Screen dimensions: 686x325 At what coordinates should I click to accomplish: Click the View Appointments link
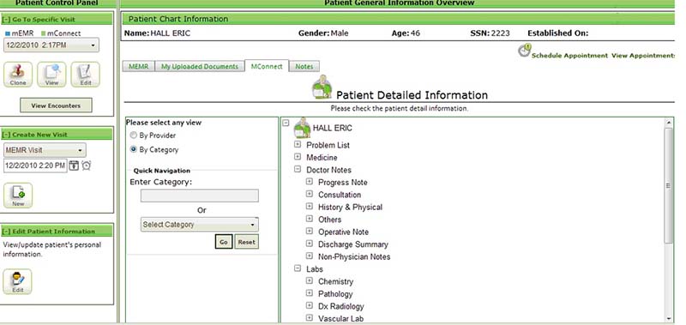tap(643, 56)
